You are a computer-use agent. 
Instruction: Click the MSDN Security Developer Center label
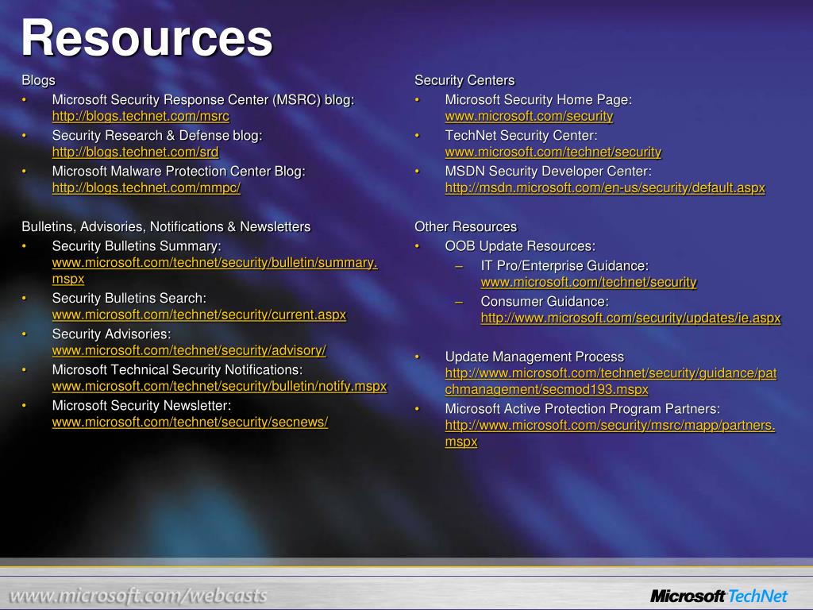pos(548,172)
